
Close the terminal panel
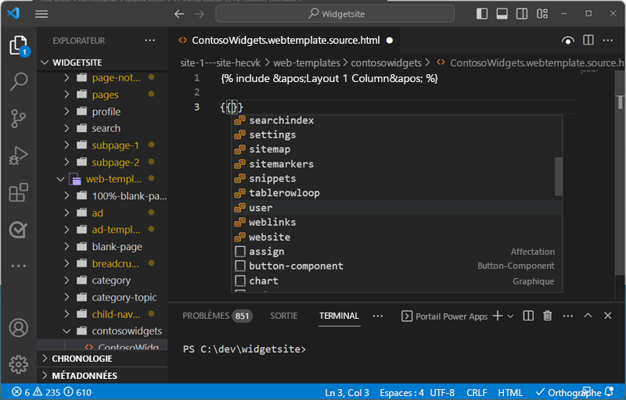pyautogui.click(x=608, y=316)
